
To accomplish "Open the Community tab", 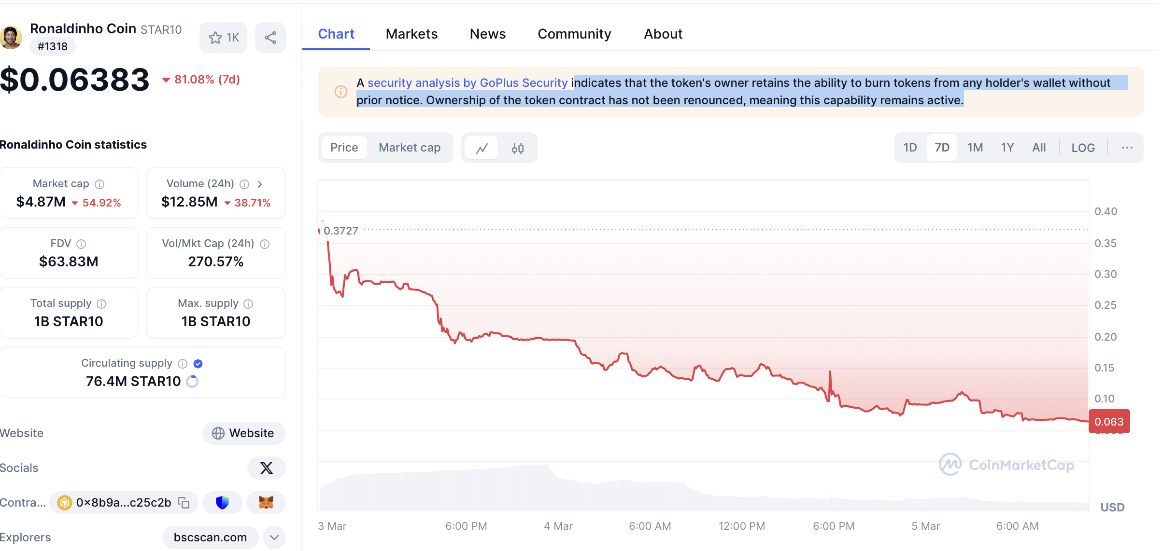I will pyautogui.click(x=574, y=34).
